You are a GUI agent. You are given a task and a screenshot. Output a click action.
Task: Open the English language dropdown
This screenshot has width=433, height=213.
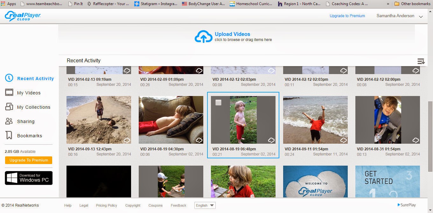(205, 205)
